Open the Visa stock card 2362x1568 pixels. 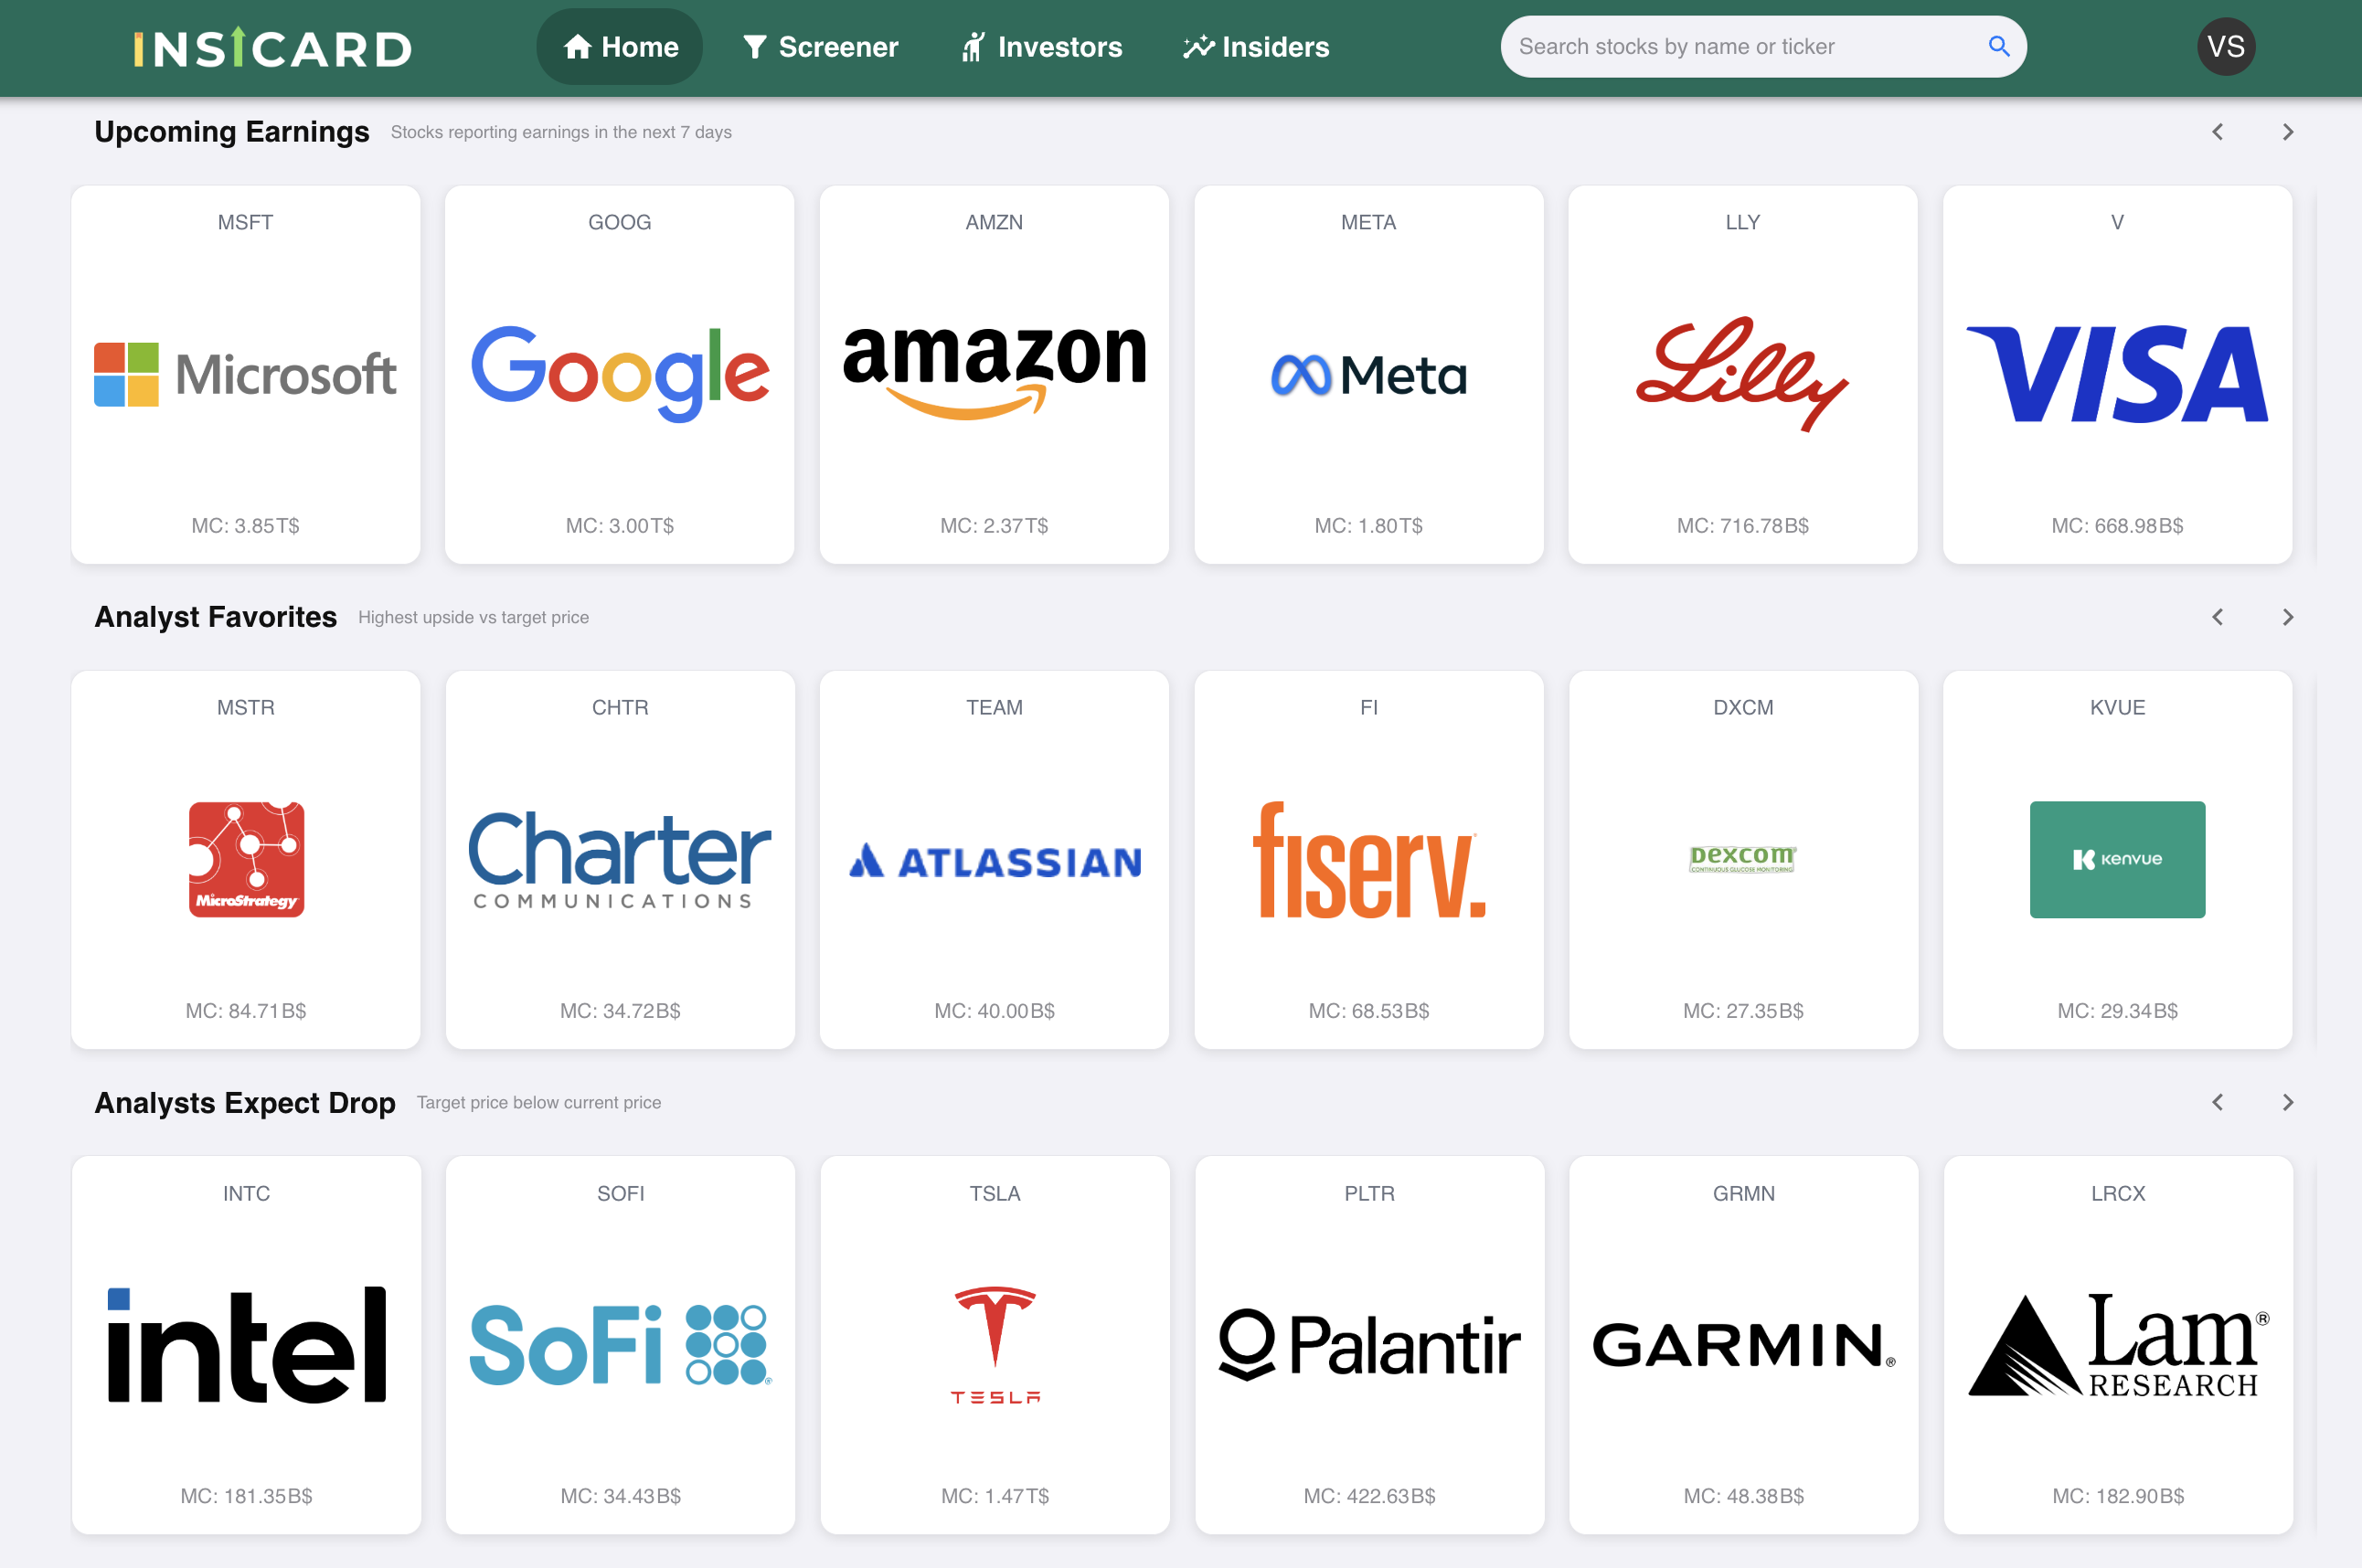click(2117, 374)
